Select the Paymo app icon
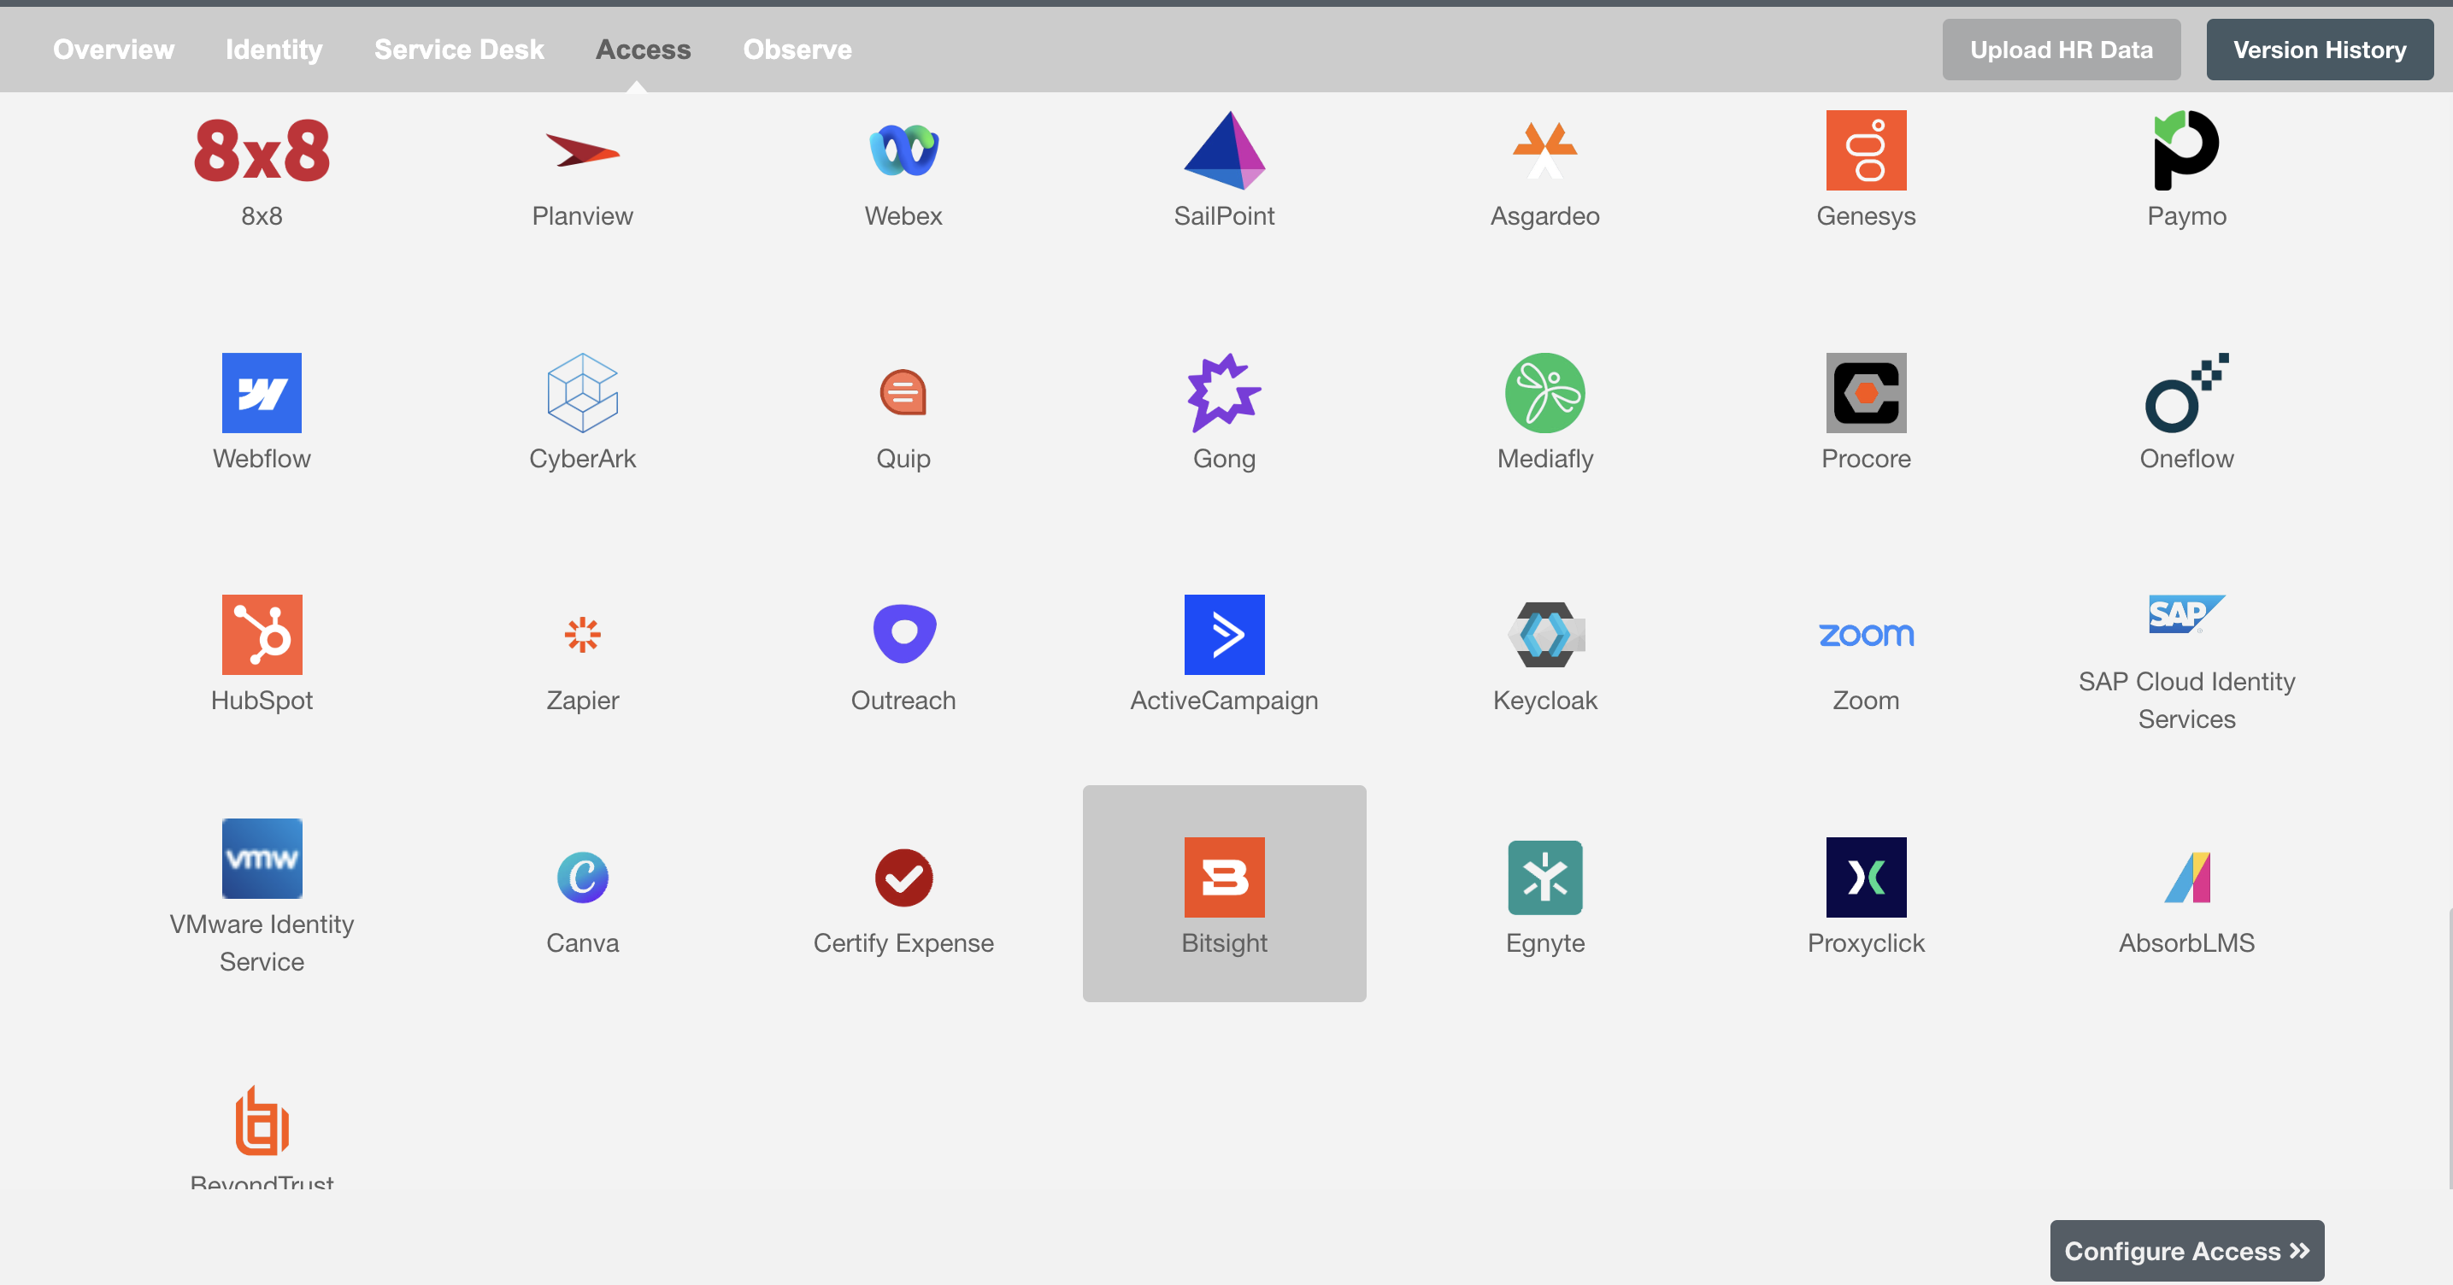The width and height of the screenshot is (2453, 1285). click(x=2186, y=150)
